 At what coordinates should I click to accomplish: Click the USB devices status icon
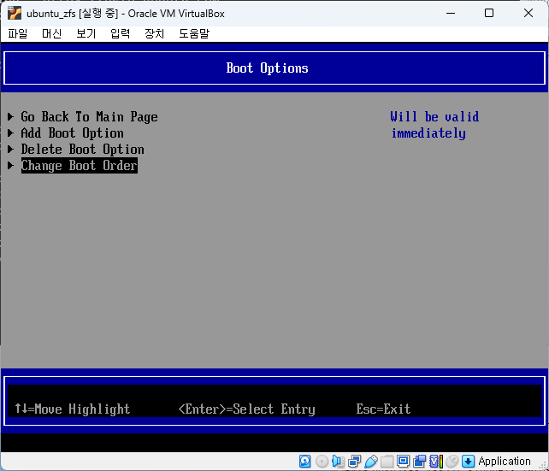[370, 462]
